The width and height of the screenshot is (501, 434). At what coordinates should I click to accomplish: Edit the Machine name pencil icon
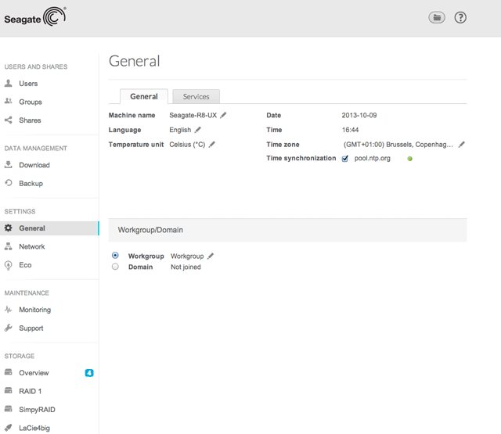223,115
